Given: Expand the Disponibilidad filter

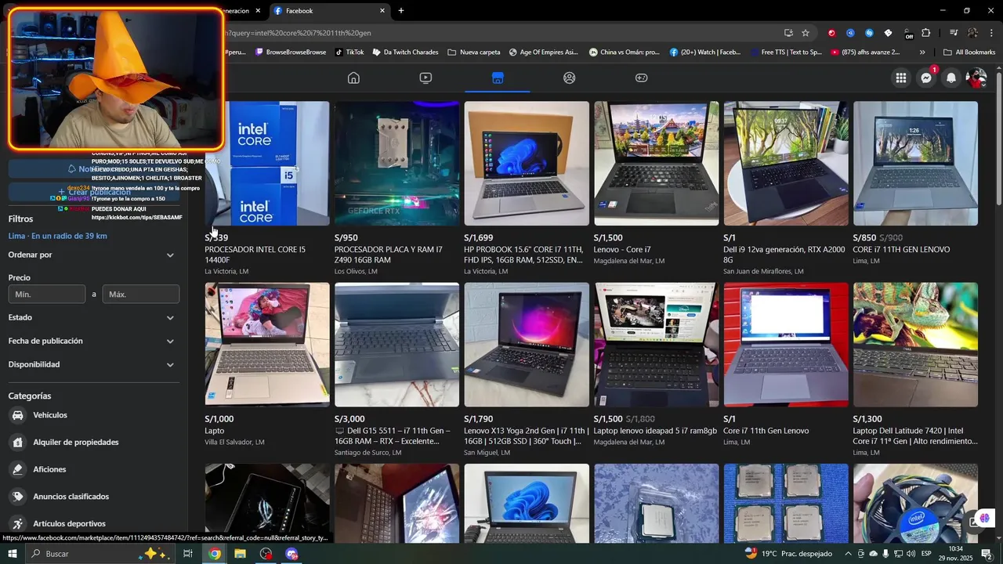Looking at the screenshot, I should (92, 364).
